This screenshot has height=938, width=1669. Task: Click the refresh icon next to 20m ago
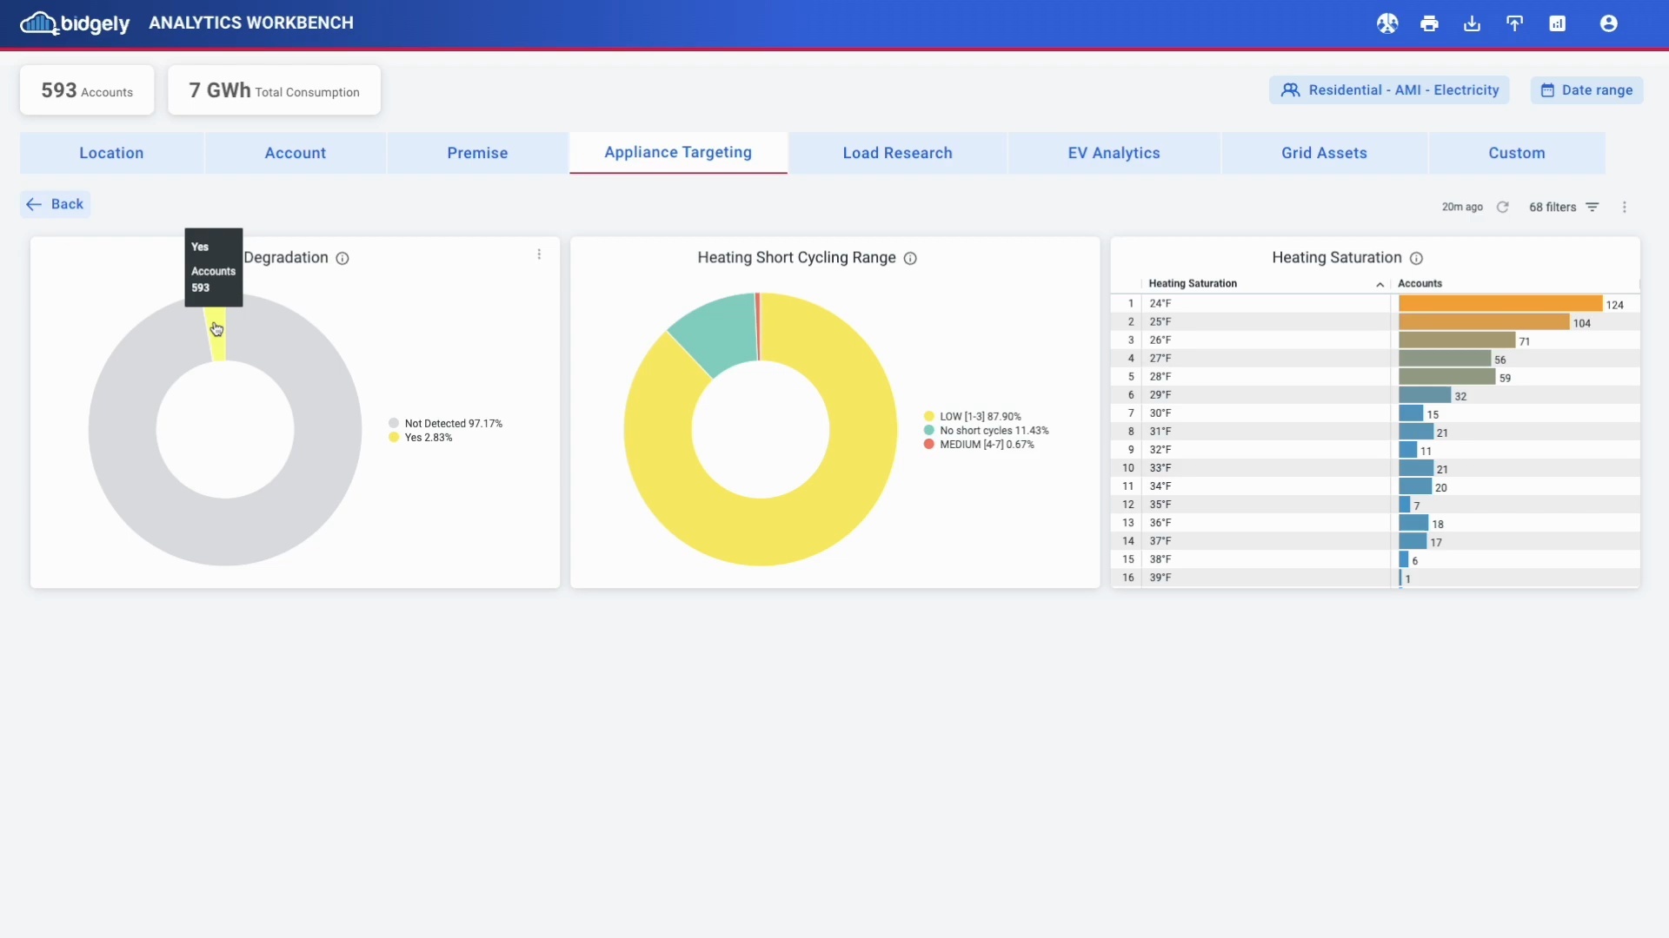(x=1502, y=207)
